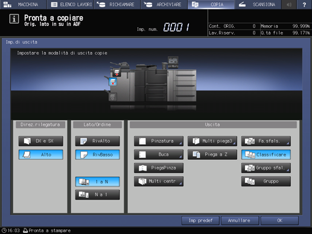Click the Imp. num. 0001 counter
Screen dimensions: 312x234
[163, 27]
